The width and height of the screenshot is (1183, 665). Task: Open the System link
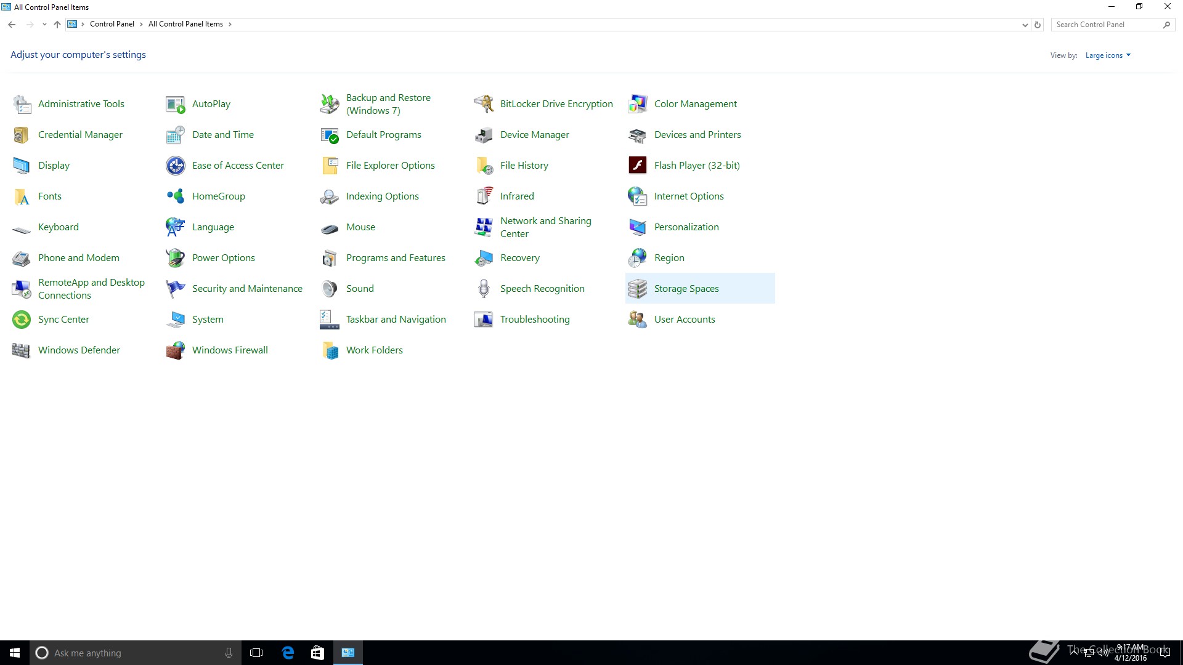point(208,320)
